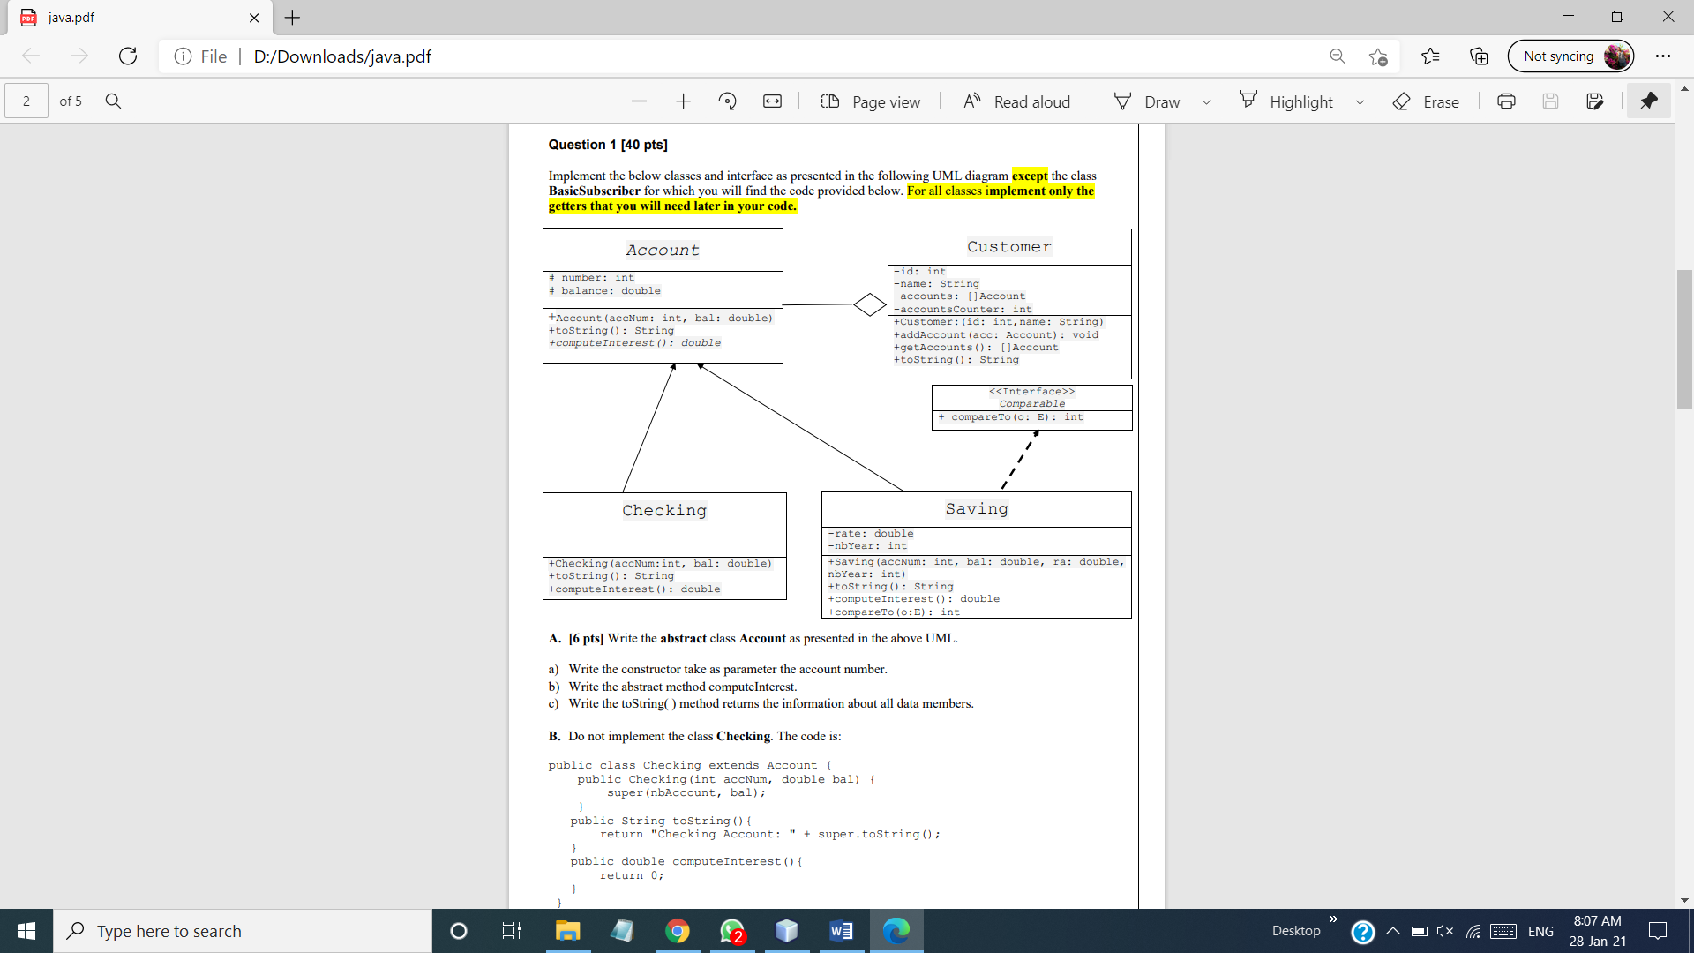The width and height of the screenshot is (1694, 953).
Task: Rotate the PDF page
Action: coord(728,101)
